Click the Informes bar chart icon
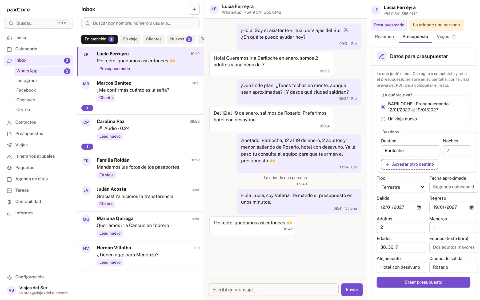This screenshot has width=480, height=300. pyautogui.click(x=9, y=213)
